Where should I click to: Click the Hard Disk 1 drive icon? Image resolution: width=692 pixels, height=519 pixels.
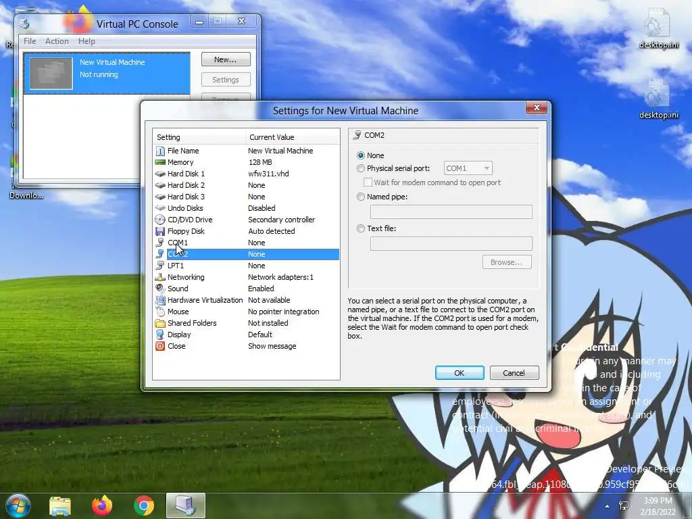(160, 174)
